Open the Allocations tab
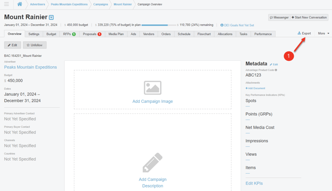Viewport: 332px width, 191px height. click(x=225, y=34)
